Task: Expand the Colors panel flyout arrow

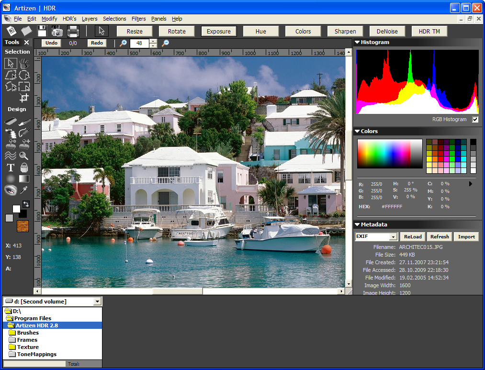Action: (x=471, y=184)
